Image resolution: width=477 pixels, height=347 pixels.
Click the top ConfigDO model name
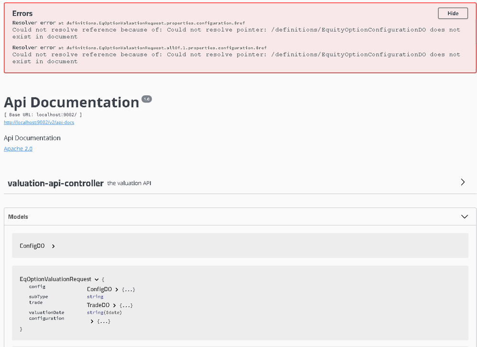[x=32, y=246]
